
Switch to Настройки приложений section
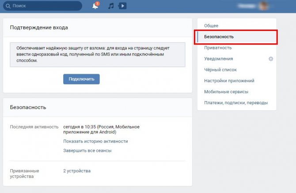coord(229,81)
